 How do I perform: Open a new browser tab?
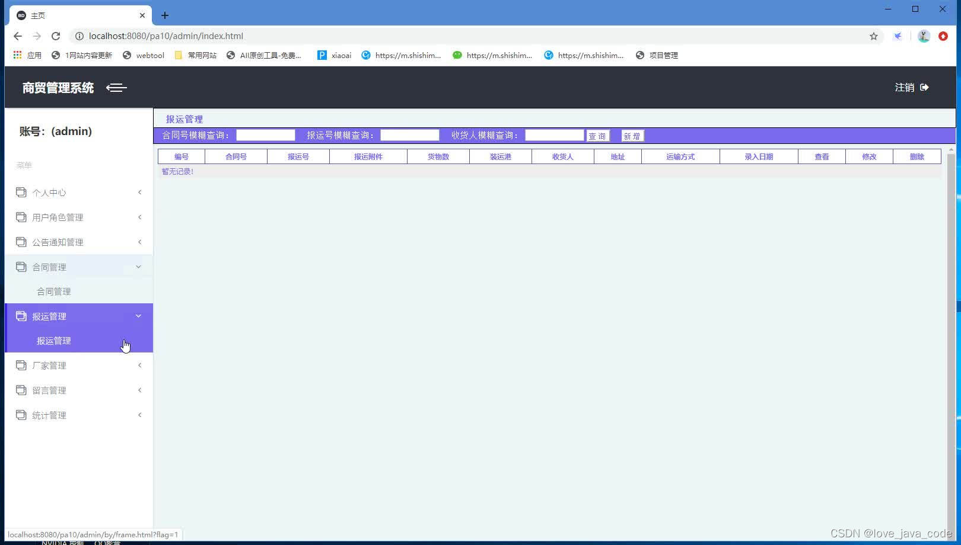pos(165,15)
